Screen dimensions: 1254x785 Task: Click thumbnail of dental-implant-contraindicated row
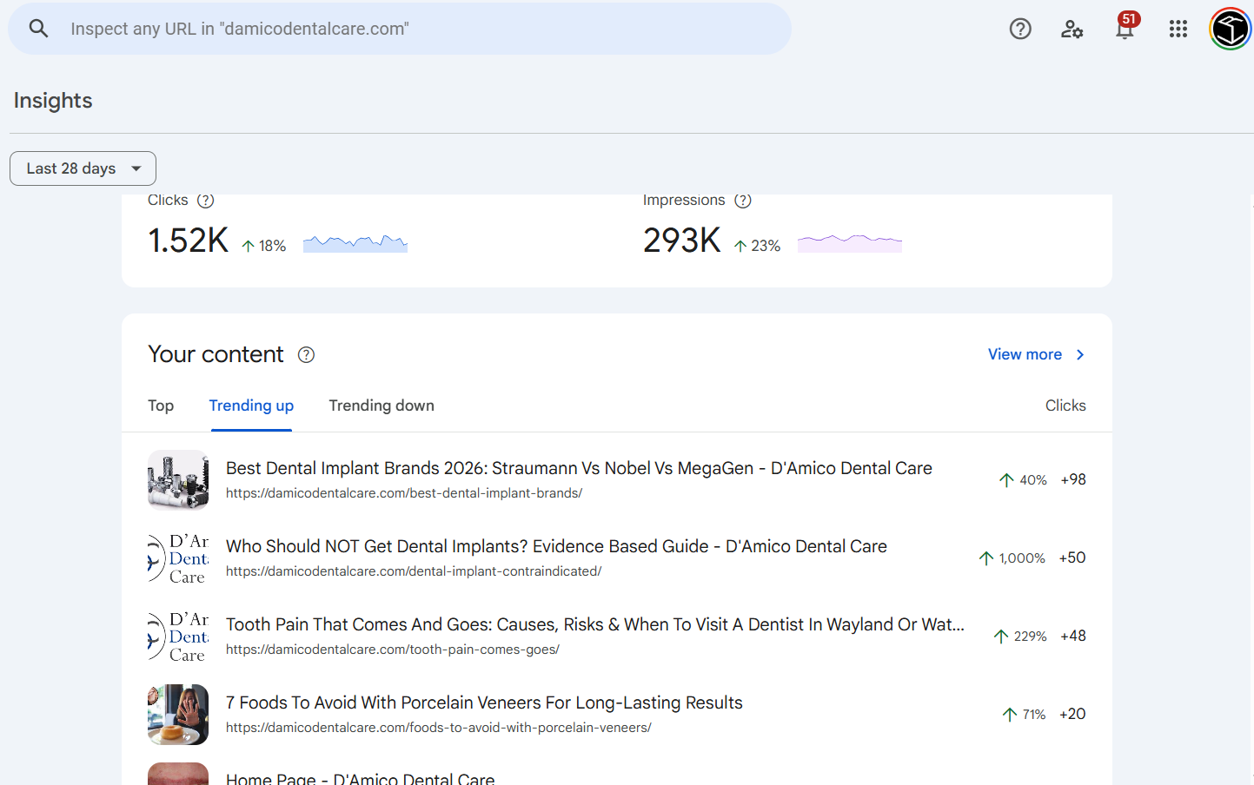pyautogui.click(x=178, y=558)
